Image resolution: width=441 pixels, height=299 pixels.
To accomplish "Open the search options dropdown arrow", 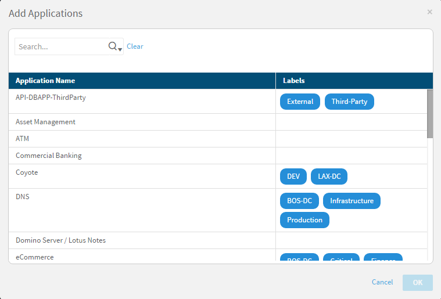I will [120, 49].
